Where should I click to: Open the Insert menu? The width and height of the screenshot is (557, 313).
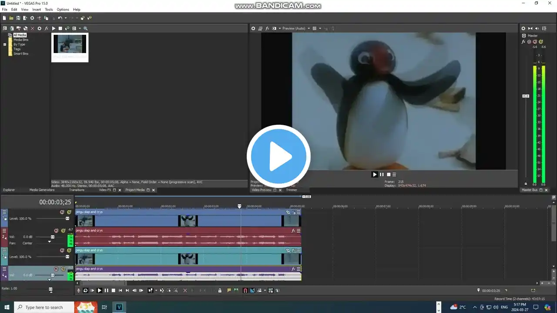point(37,10)
